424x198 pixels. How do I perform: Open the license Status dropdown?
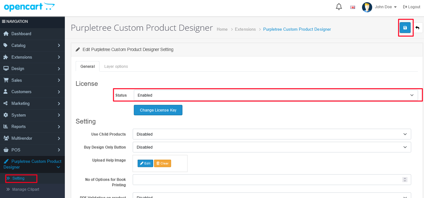(276, 95)
